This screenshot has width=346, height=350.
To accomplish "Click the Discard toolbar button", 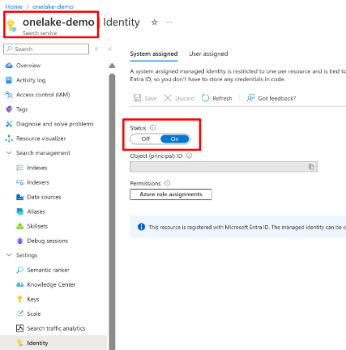I will [179, 98].
